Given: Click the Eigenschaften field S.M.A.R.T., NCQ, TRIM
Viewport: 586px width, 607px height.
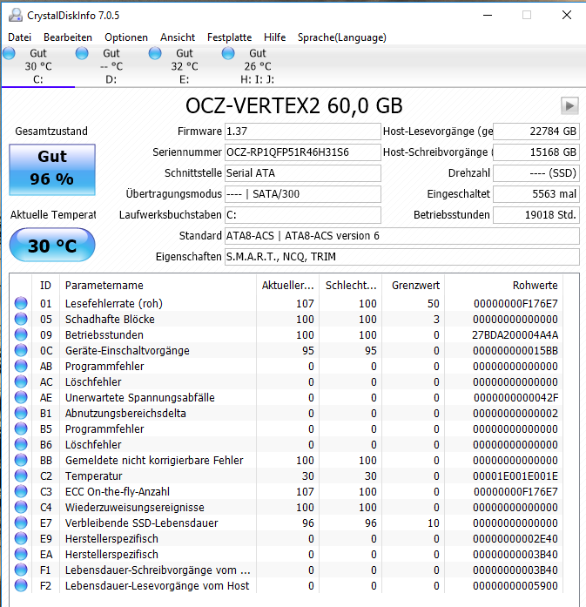Looking at the screenshot, I should pos(402,257).
